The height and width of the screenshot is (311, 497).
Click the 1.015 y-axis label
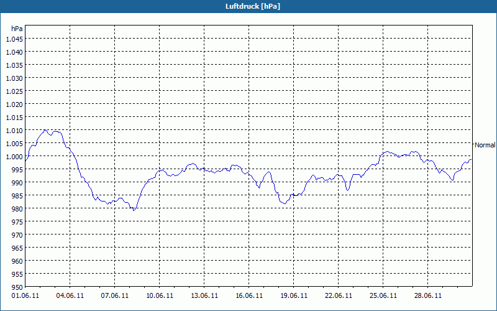click(14, 118)
